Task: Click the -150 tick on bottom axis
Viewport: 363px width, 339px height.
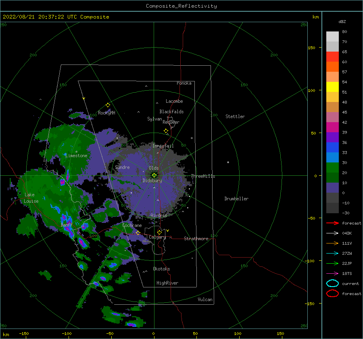Action: 24,333
